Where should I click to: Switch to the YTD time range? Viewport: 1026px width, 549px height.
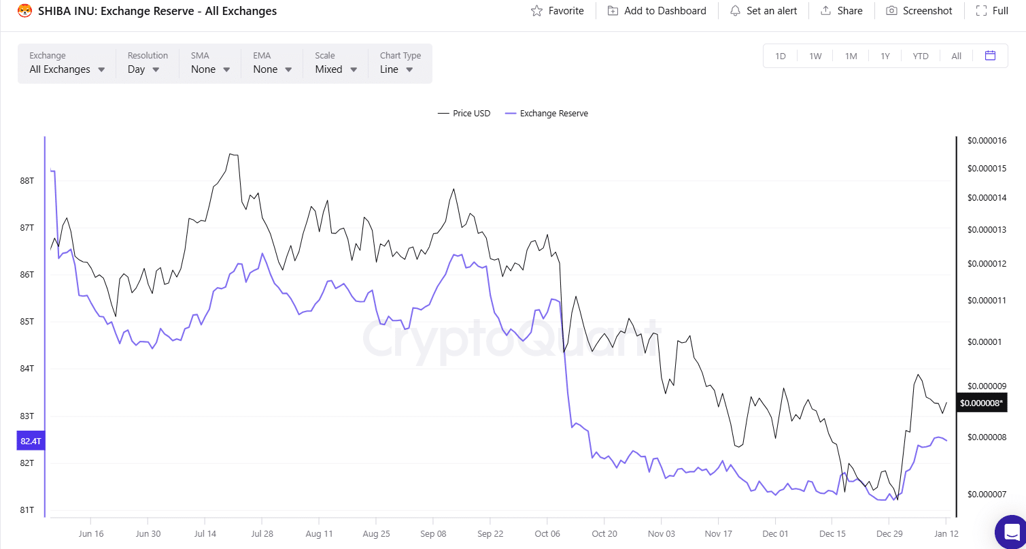coord(920,56)
